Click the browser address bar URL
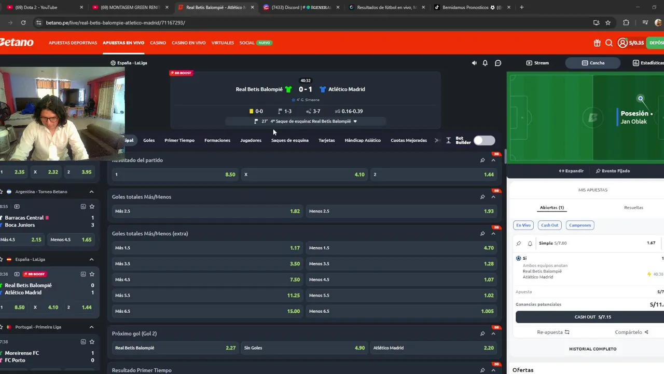Screen dimensions: 664x374 (x=115, y=23)
